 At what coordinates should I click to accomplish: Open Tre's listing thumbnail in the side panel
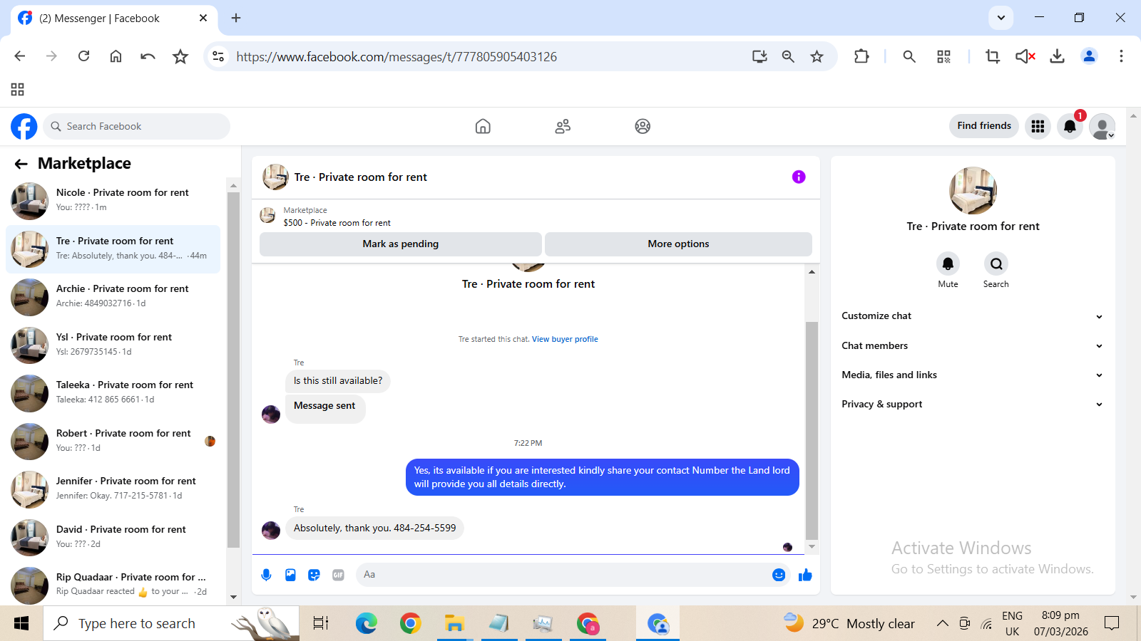pos(973,191)
